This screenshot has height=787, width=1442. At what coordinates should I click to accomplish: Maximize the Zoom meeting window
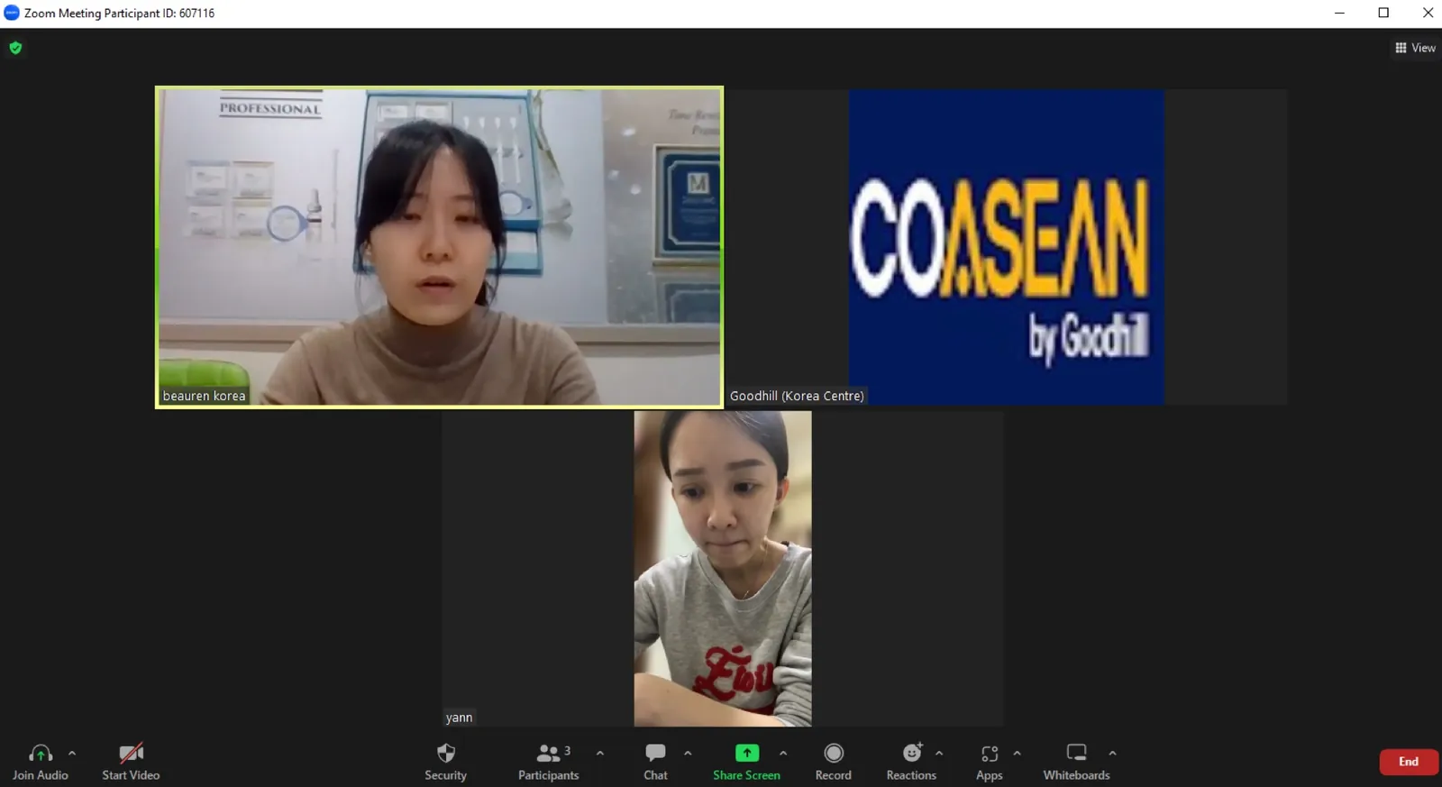1383,13
